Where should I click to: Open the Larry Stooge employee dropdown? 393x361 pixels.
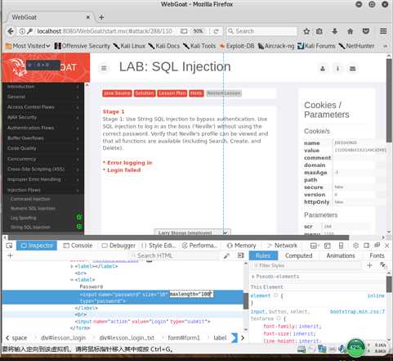tap(192, 232)
